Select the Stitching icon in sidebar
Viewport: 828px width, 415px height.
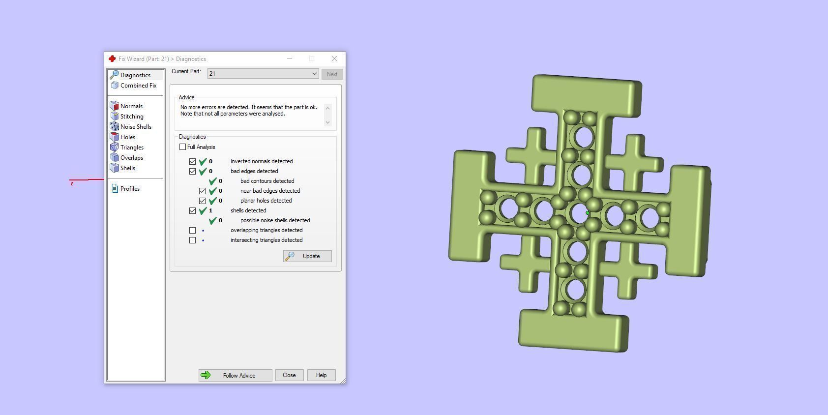[114, 117]
